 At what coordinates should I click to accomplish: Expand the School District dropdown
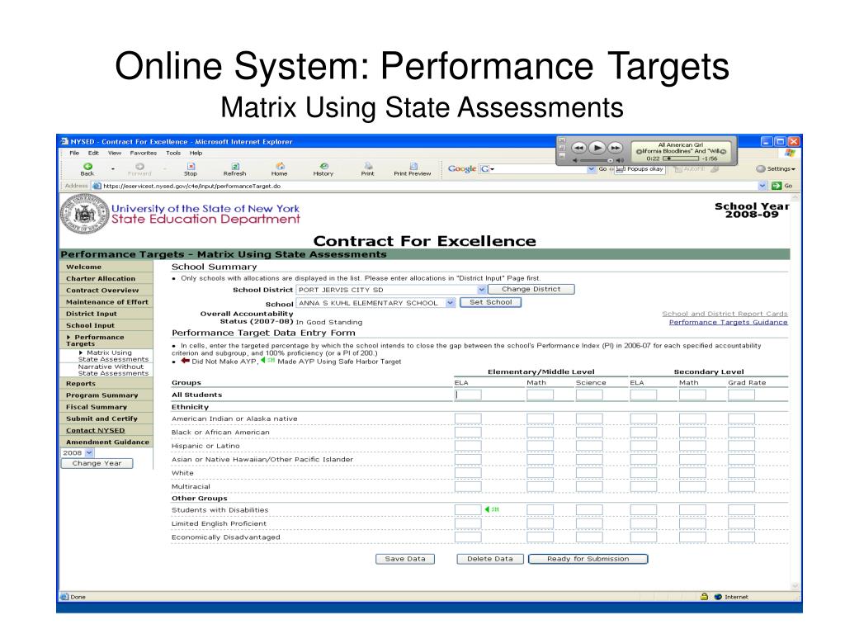pos(481,290)
